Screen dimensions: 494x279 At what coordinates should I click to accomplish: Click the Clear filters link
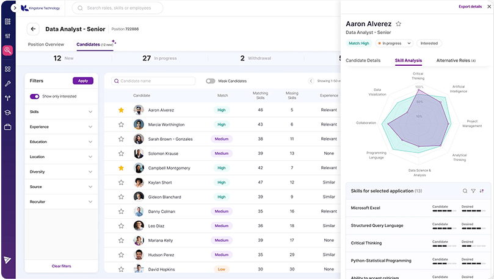[62, 266]
